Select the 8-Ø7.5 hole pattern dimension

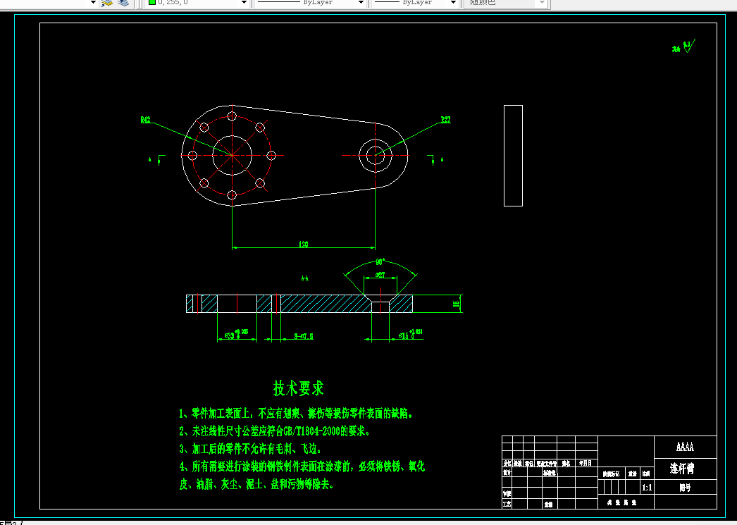[304, 336]
